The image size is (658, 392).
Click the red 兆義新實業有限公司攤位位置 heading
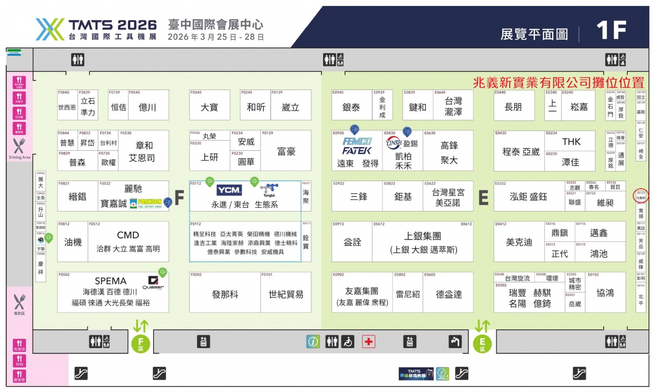tap(558, 83)
